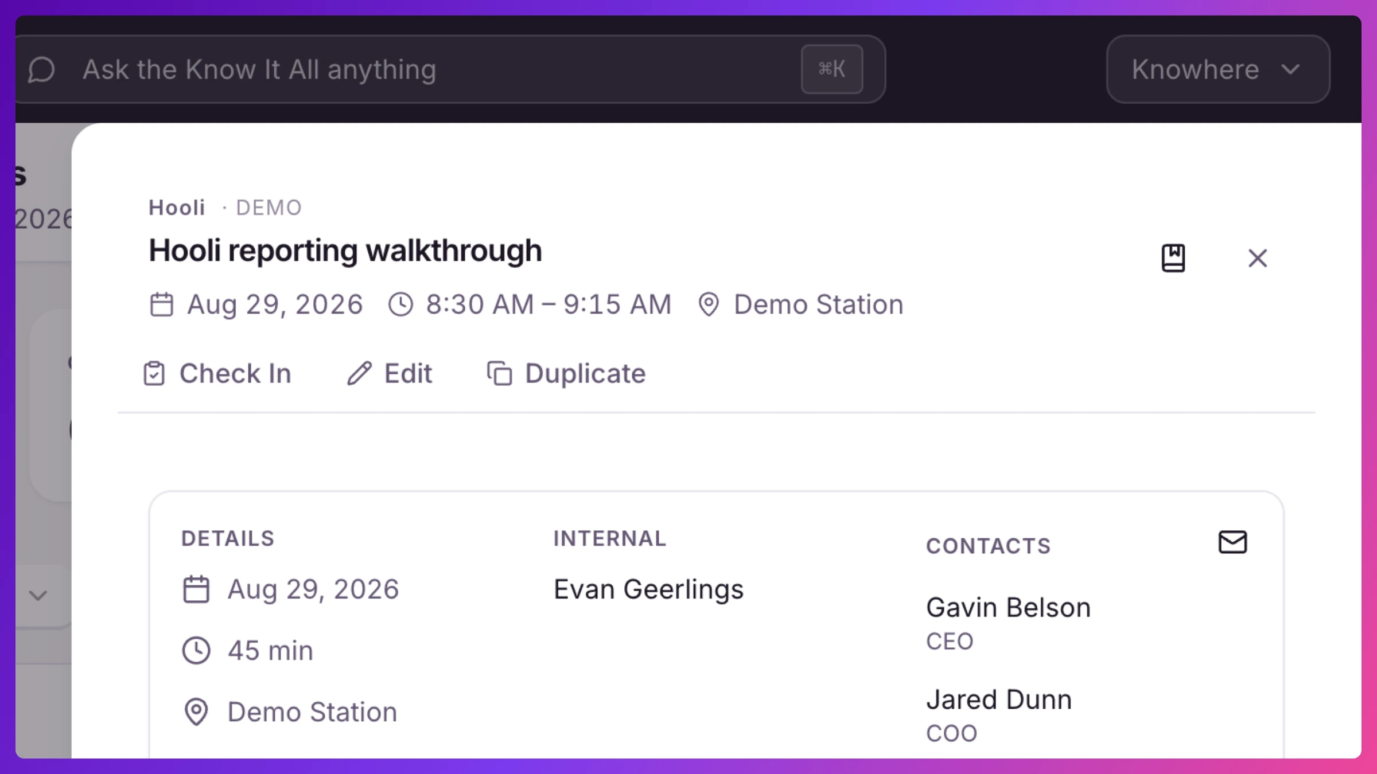Click the header location pin icon
The width and height of the screenshot is (1377, 774).
(709, 304)
